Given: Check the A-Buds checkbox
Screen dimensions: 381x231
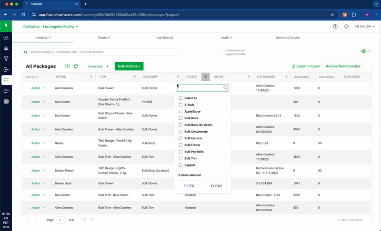Looking at the screenshot, I should click(180, 105).
